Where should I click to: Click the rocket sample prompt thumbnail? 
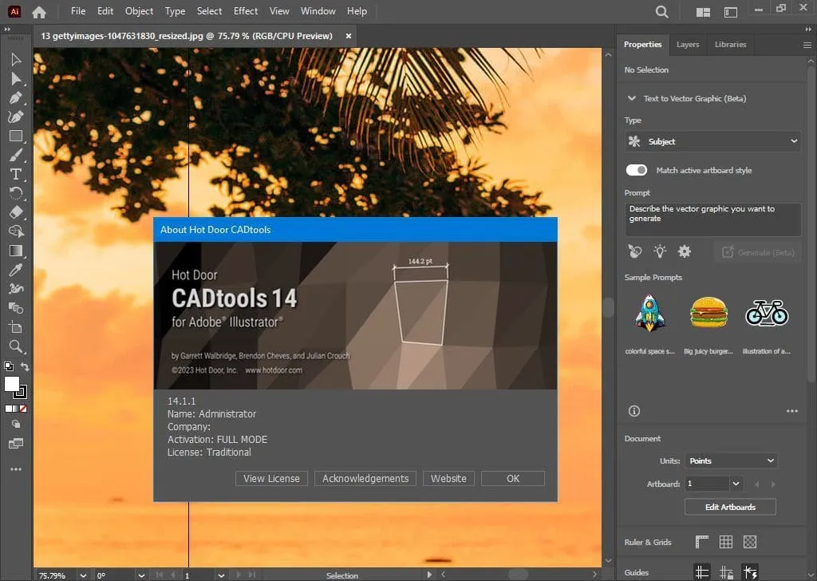649,312
